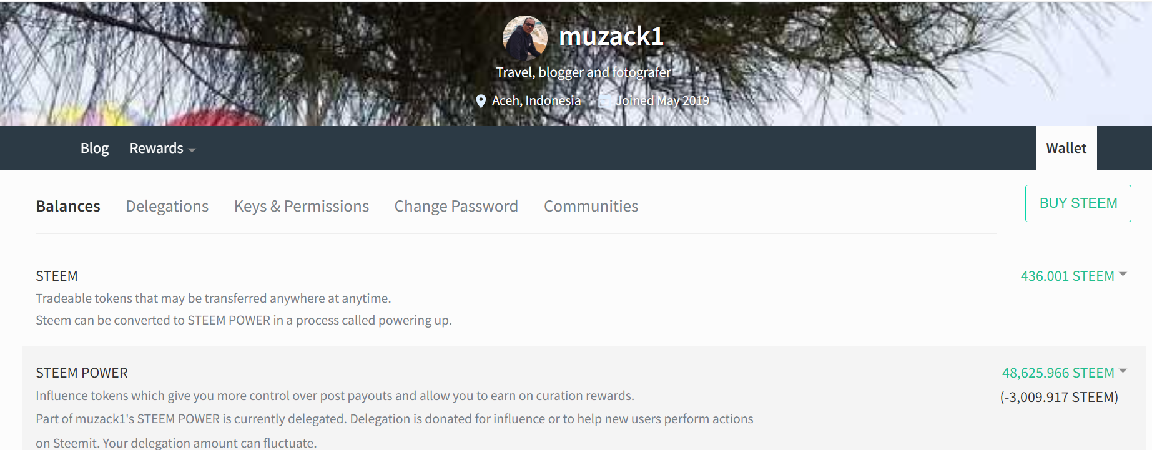Select the Wallet tab
This screenshot has width=1152, height=450.
(1066, 149)
